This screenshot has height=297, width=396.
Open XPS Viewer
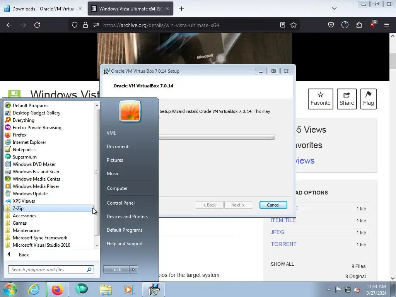click(x=24, y=201)
